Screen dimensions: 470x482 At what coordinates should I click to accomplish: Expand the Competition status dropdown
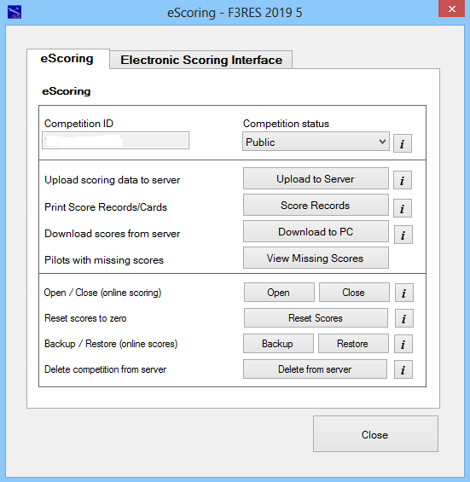point(316,142)
